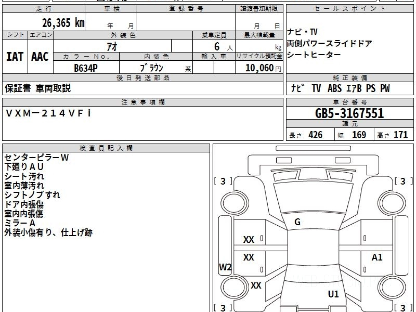Select chassis number GB5-3167551
This screenshot has height=312, width=416.
point(349,113)
